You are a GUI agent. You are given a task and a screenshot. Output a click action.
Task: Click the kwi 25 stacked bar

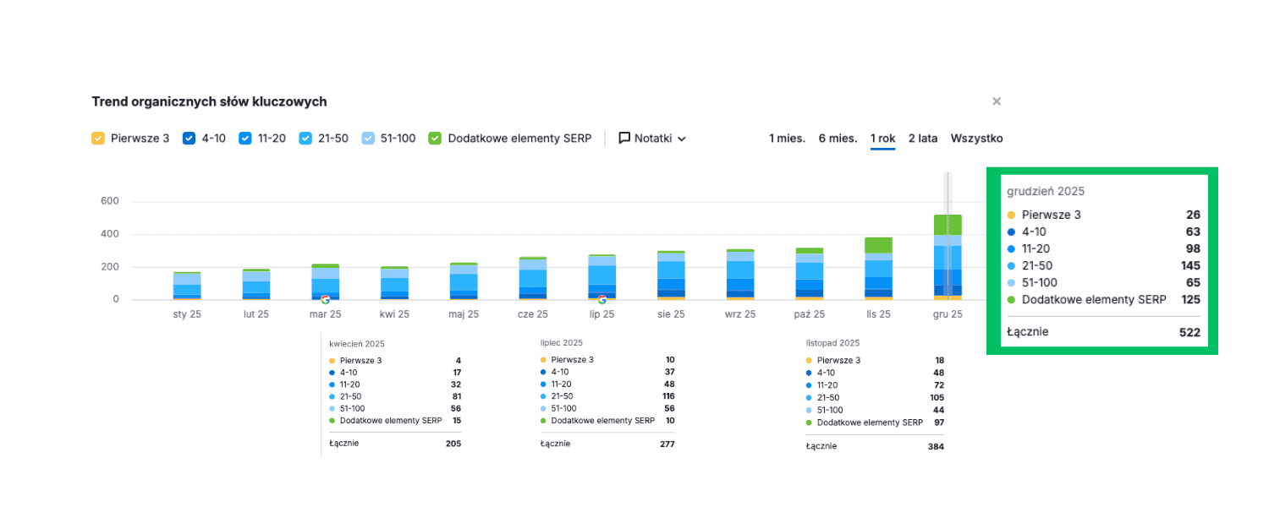(x=394, y=283)
